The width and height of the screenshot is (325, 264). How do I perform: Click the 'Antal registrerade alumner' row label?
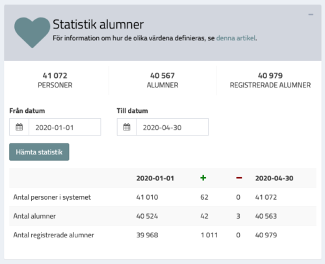click(x=53, y=235)
